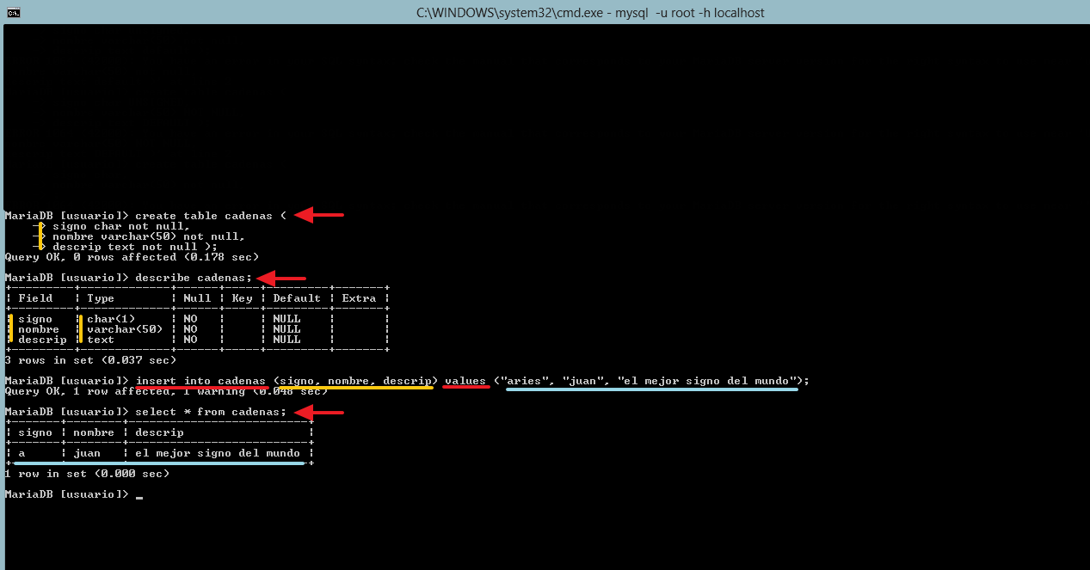
Task: Click the red arrow beside create table command
Action: [319, 215]
